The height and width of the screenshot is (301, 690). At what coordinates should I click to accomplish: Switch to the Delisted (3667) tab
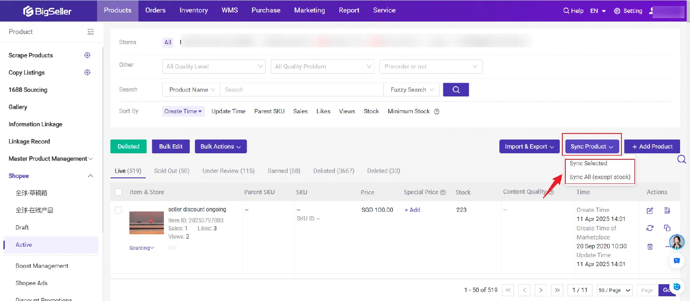[x=334, y=171]
